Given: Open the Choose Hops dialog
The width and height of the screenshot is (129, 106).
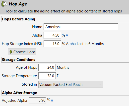Looking at the screenshot, I should pyautogui.click(x=22, y=52).
